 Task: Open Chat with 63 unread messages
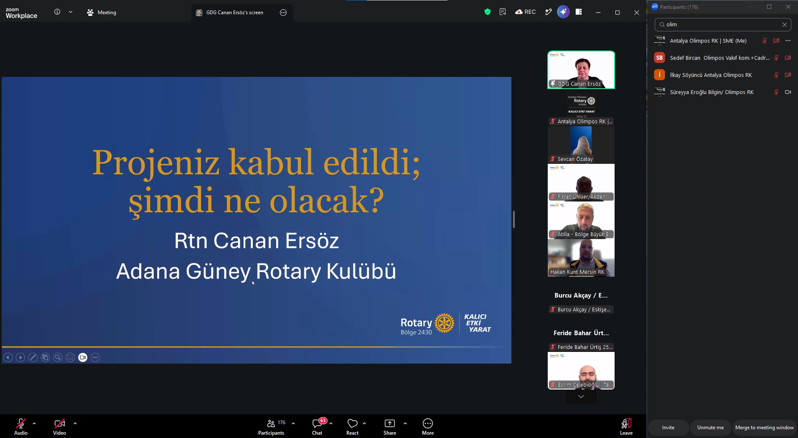coord(318,427)
